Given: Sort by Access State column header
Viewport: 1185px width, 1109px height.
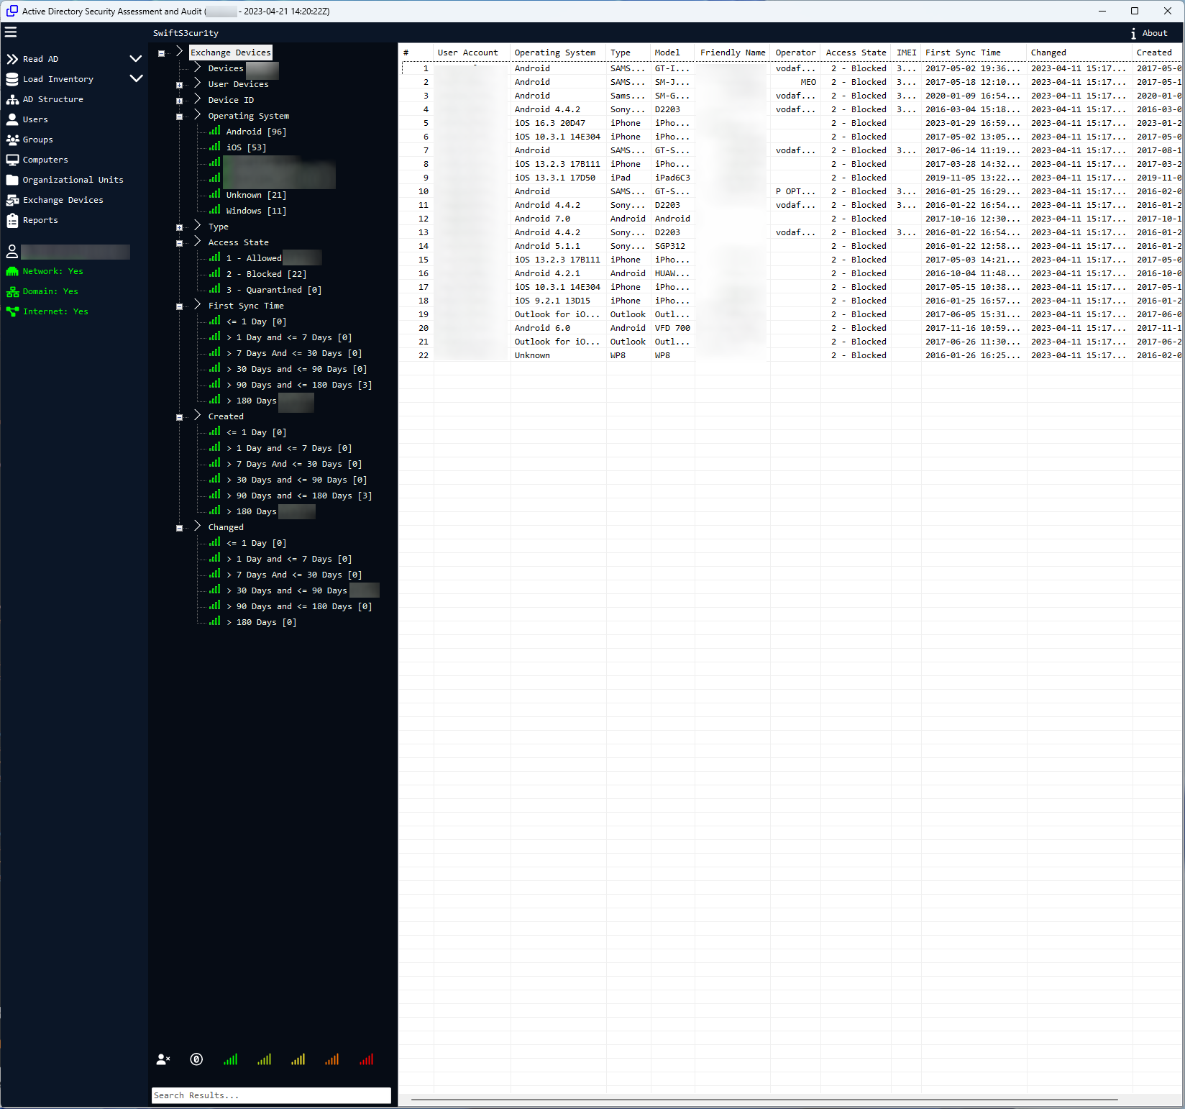Looking at the screenshot, I should pos(856,53).
